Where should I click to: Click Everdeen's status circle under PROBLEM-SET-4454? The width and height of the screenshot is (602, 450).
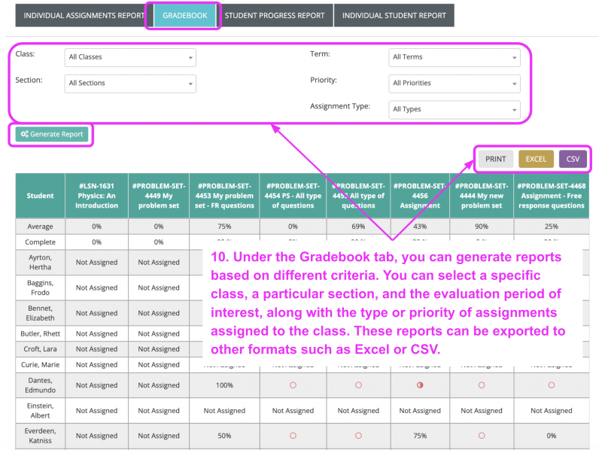[293, 436]
